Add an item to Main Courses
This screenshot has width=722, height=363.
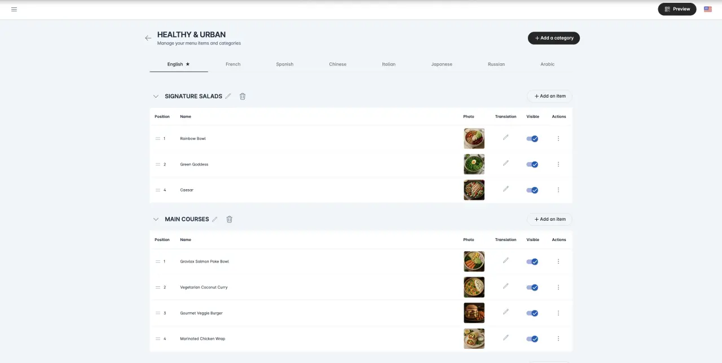pos(549,219)
